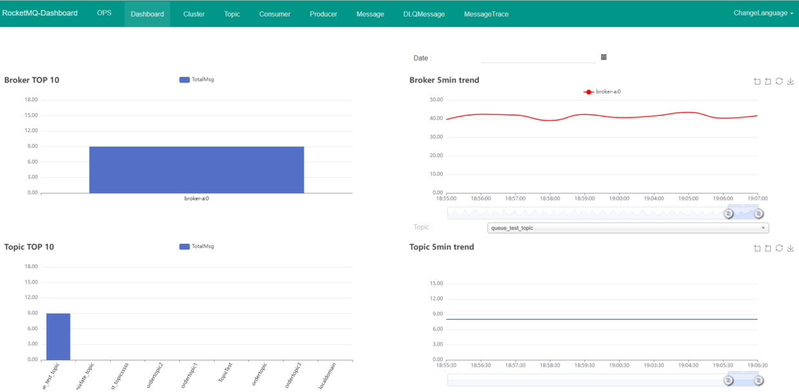Screen dimensions: 799x392
Task: Activate area zoom in Topic 5min trend
Action: (x=757, y=248)
